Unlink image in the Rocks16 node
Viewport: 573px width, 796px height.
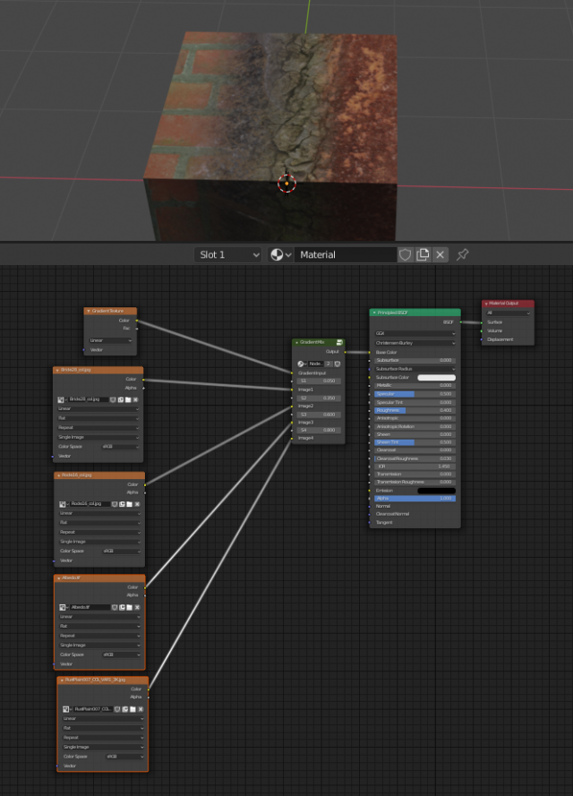click(x=137, y=504)
